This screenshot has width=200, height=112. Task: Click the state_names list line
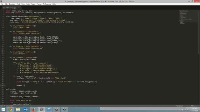[x=42, y=22]
